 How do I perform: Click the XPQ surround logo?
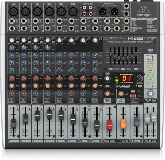[x=107, y=73]
